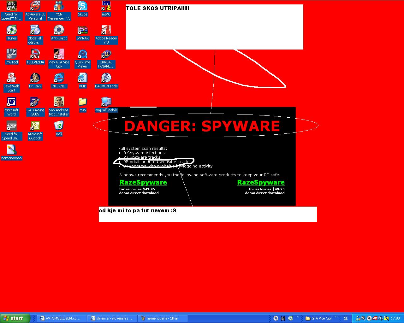Open the MSN Messenger 7.5 desktop icon
The width and height of the screenshot is (404, 323).
point(59,10)
